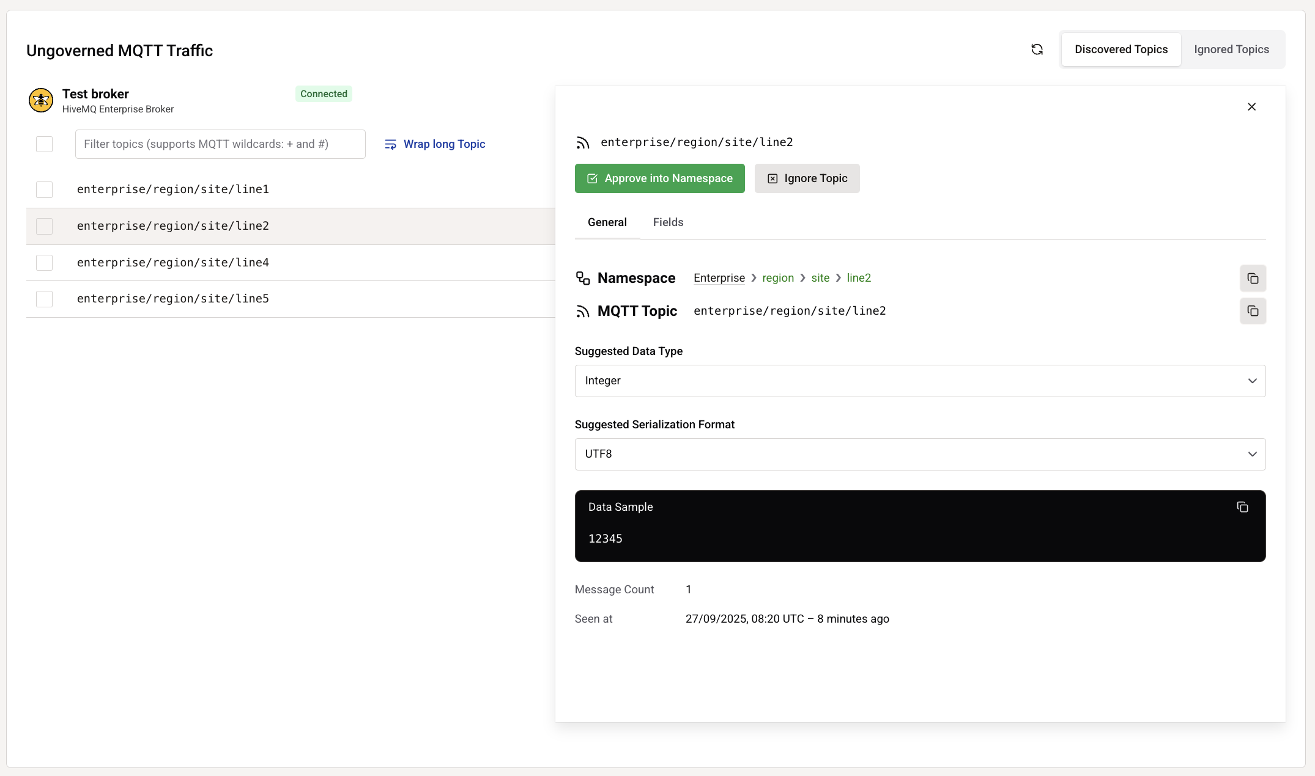Click the refresh topics icon
The width and height of the screenshot is (1315, 776).
coord(1037,49)
